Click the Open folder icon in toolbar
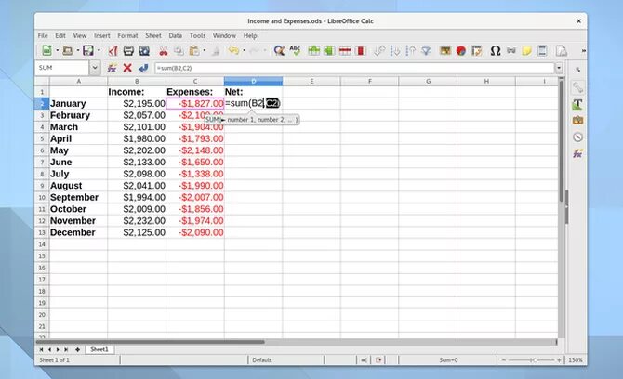This screenshot has height=379, width=623. 68,50
